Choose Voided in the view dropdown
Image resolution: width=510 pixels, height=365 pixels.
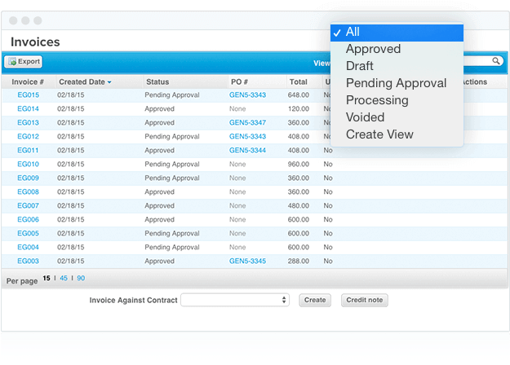364,117
